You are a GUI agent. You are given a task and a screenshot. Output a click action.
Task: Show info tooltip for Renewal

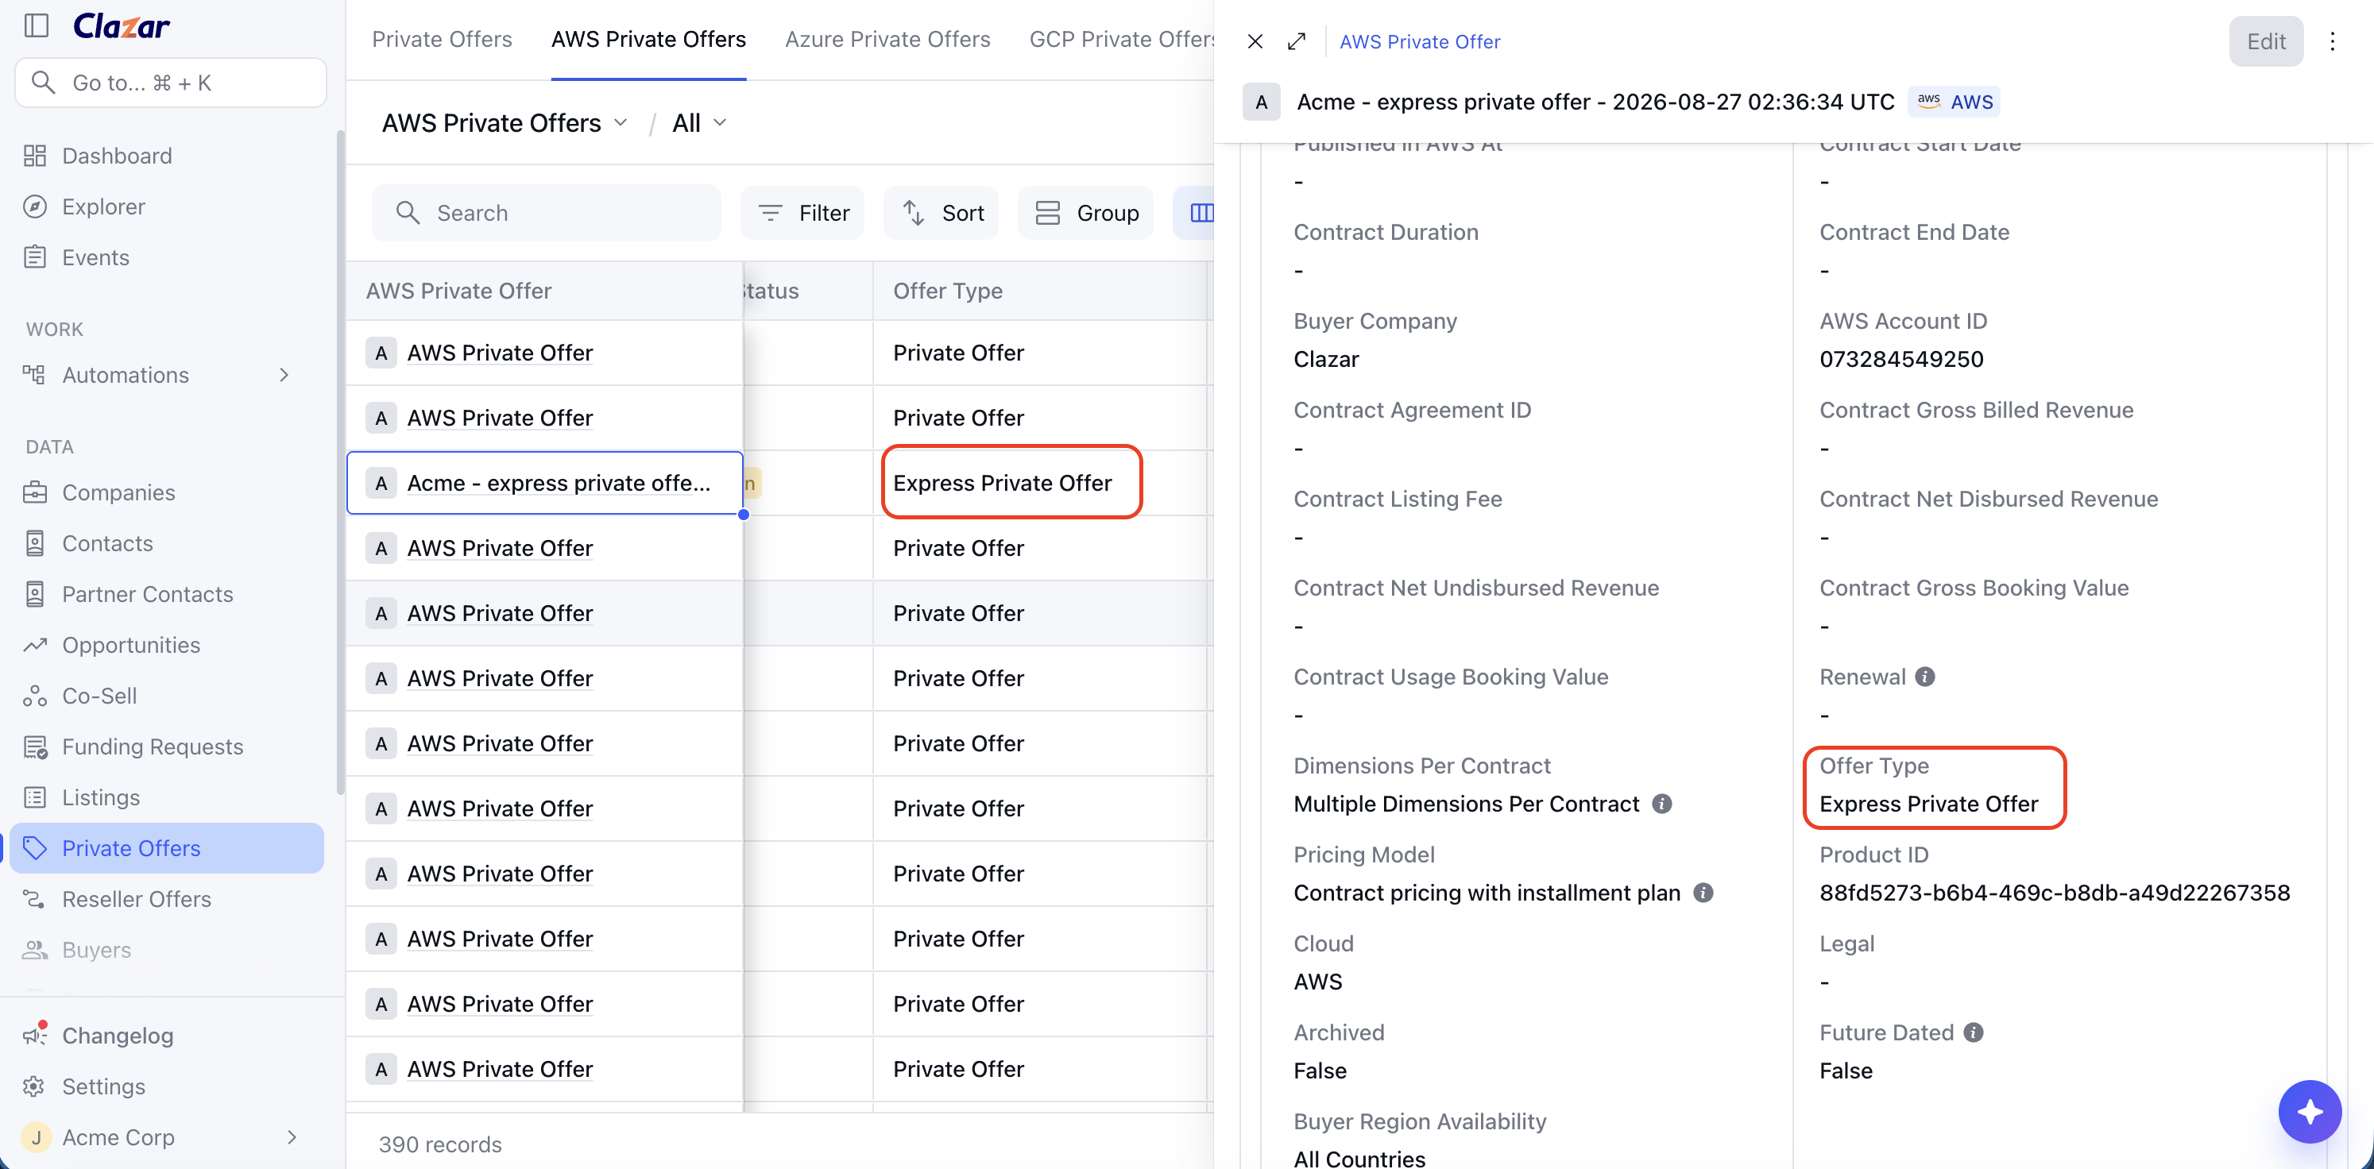1925,677
